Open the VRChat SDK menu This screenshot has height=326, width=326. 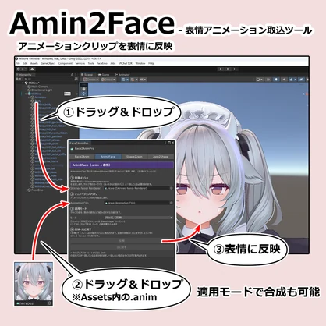coord(126,63)
